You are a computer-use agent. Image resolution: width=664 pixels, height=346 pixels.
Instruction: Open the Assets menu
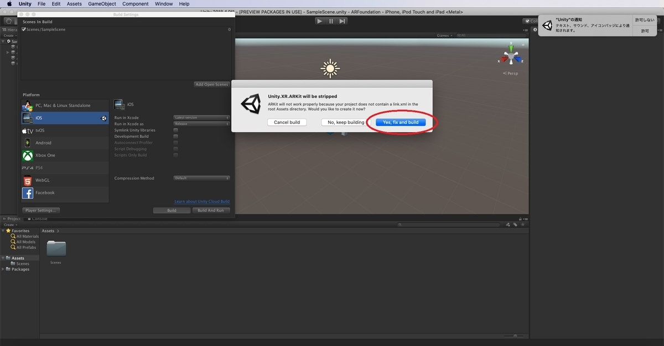(x=74, y=4)
